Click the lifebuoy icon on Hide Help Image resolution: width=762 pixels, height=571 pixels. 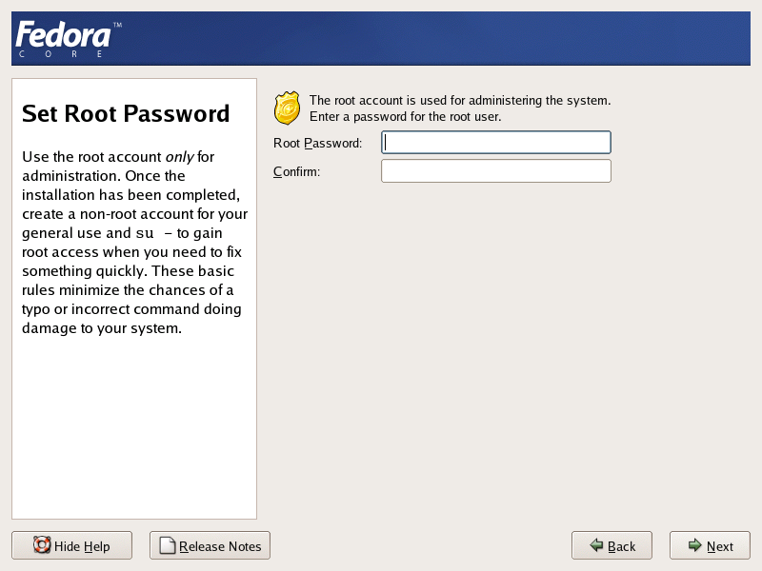[x=42, y=545]
